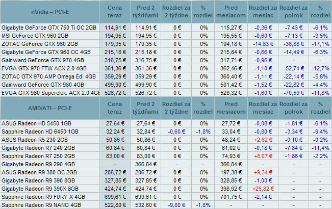Click the '-14,49 €' half-year difference cell
This screenshot has width=332, height=209.
[x=294, y=52]
